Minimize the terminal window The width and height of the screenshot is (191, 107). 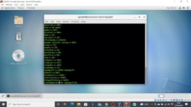pyautogui.click(x=135, y=17)
